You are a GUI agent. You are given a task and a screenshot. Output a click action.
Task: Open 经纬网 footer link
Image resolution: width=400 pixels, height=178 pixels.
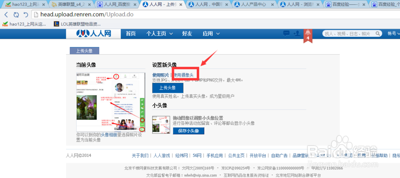pyautogui.click(x=181, y=156)
